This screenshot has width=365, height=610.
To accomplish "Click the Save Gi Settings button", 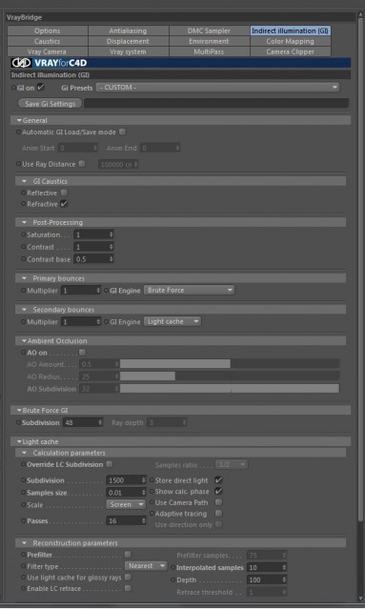I will coord(51,104).
